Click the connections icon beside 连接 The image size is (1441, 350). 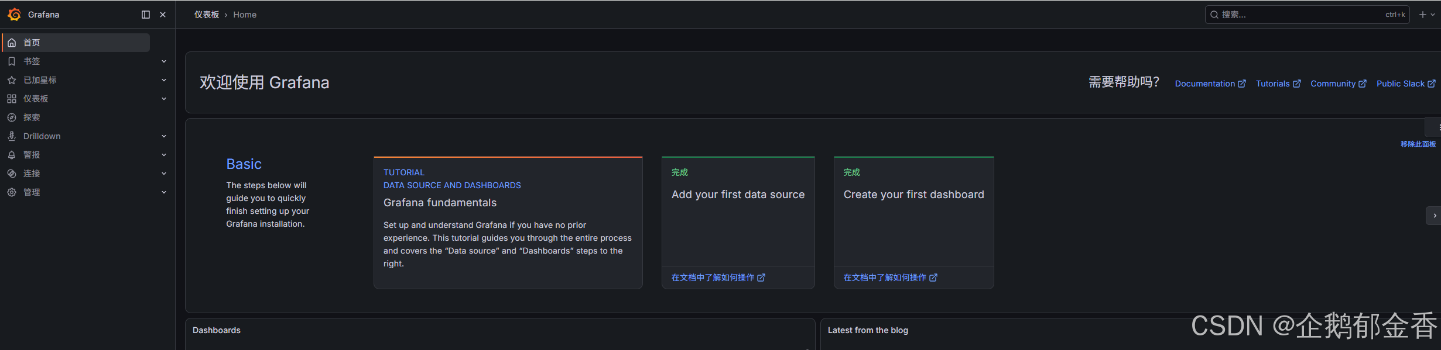pos(12,174)
